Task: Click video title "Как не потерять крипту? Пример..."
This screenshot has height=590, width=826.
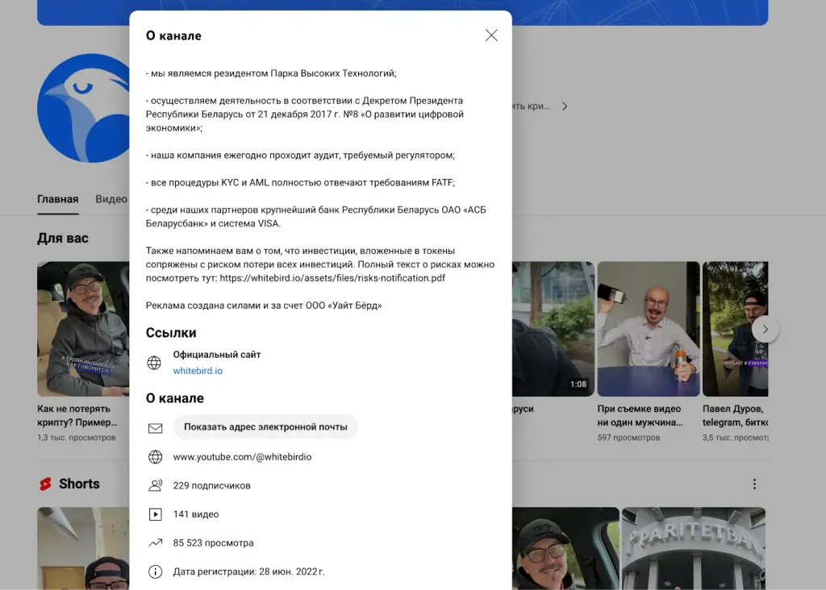Action: [77, 415]
